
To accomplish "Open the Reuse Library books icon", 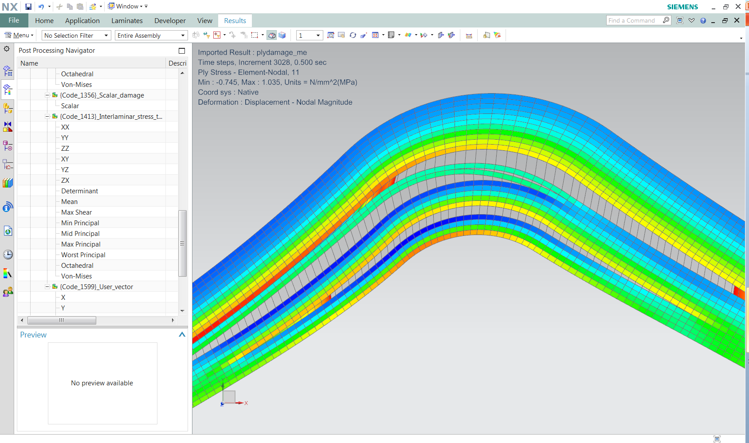I will (8, 183).
